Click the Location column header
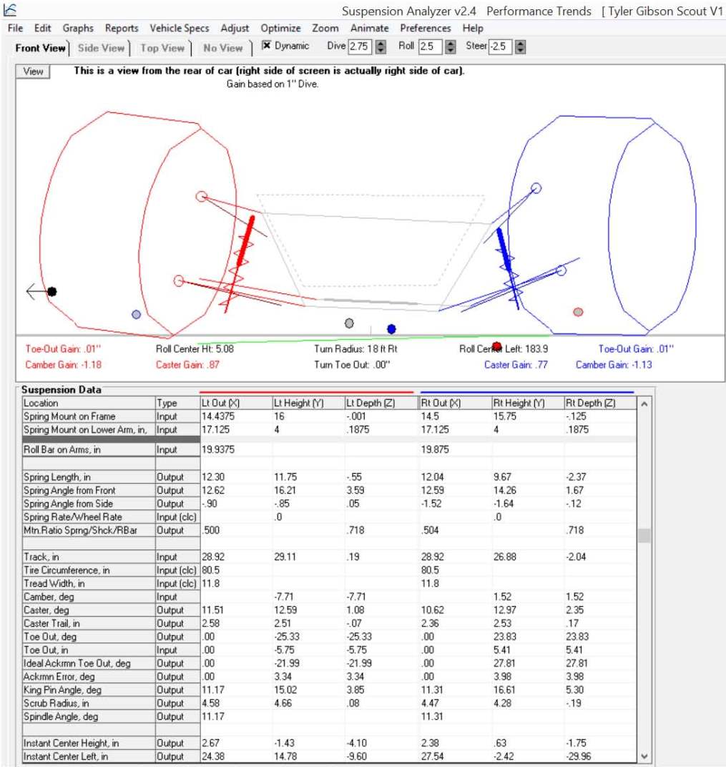Viewport: 726px width, 767px height. 89,403
